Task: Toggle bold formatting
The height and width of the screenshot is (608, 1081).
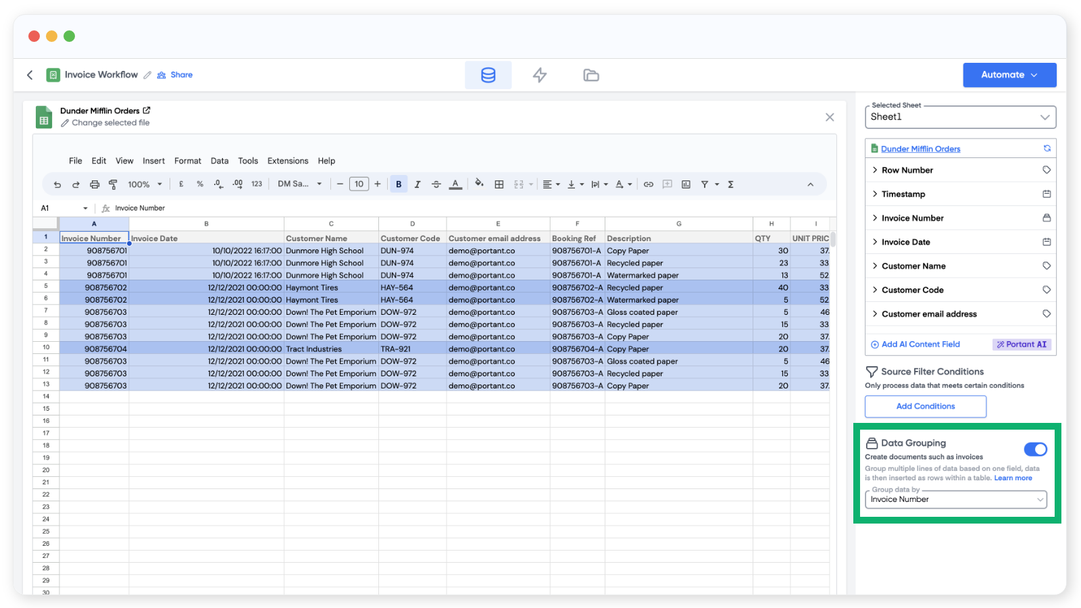Action: 399,184
